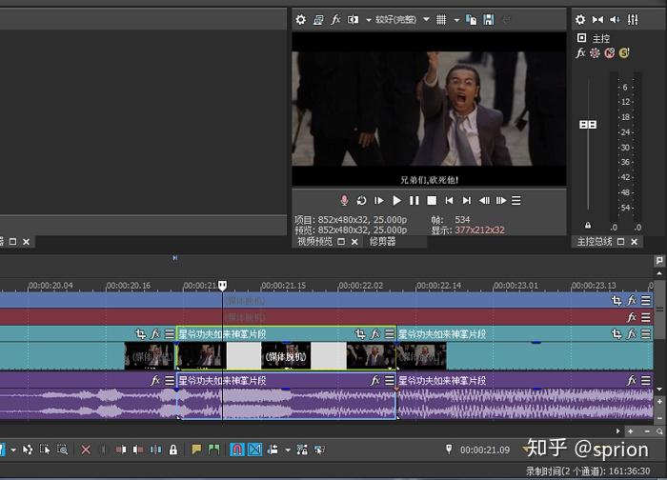The width and height of the screenshot is (667, 480).
Task: Expand overlays grid options arrow
Action: [x=456, y=20]
